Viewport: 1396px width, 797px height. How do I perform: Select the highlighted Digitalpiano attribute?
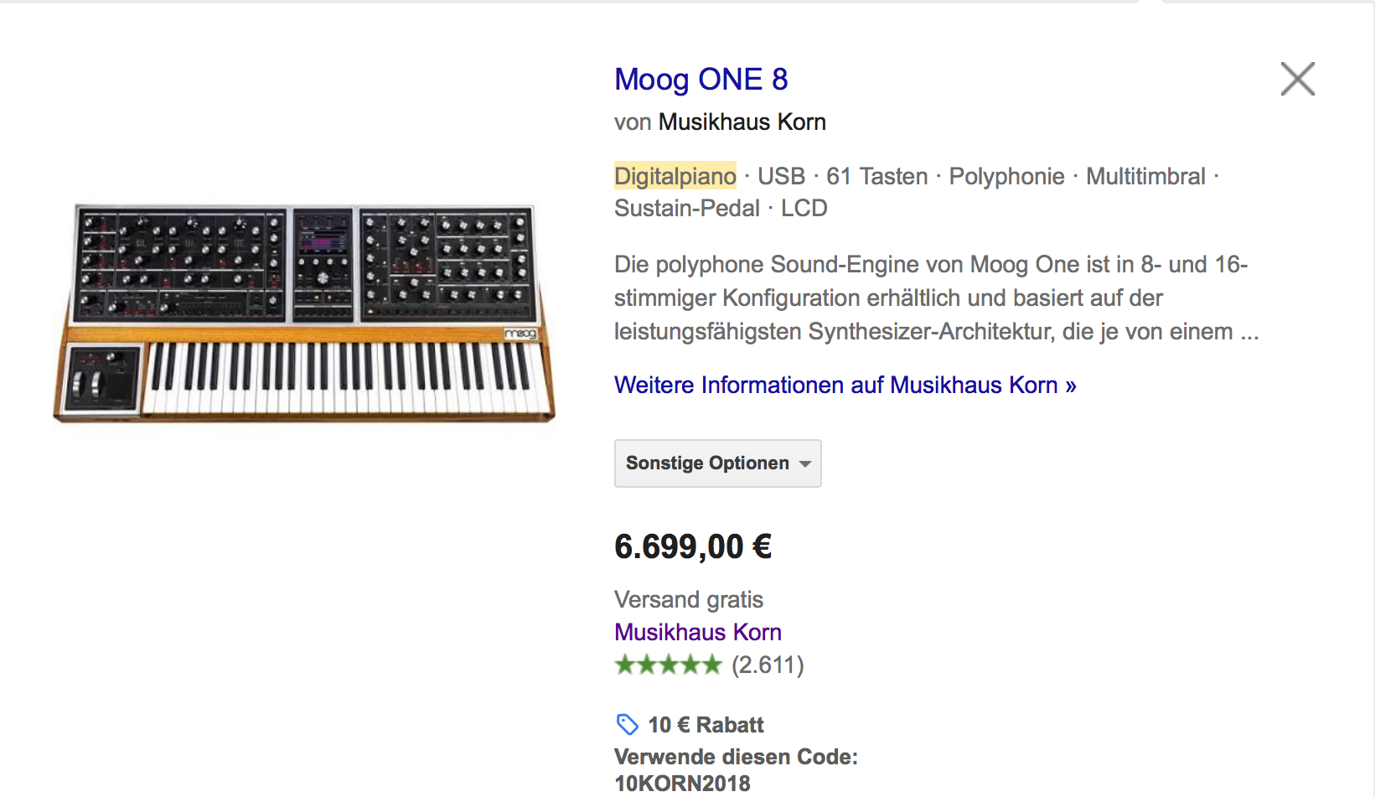(675, 176)
